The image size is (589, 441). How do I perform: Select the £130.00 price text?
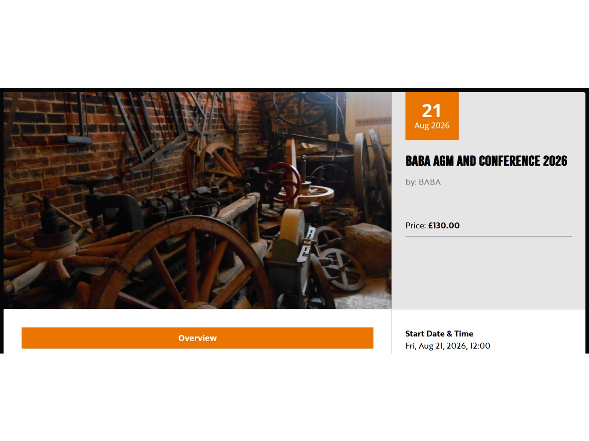(x=444, y=226)
